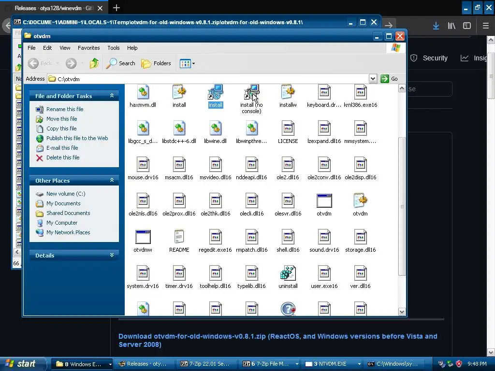495x371 pixels.
Task: Click otvdm-for-old-windows-v0.8.1.zip download link
Action: 278,341
